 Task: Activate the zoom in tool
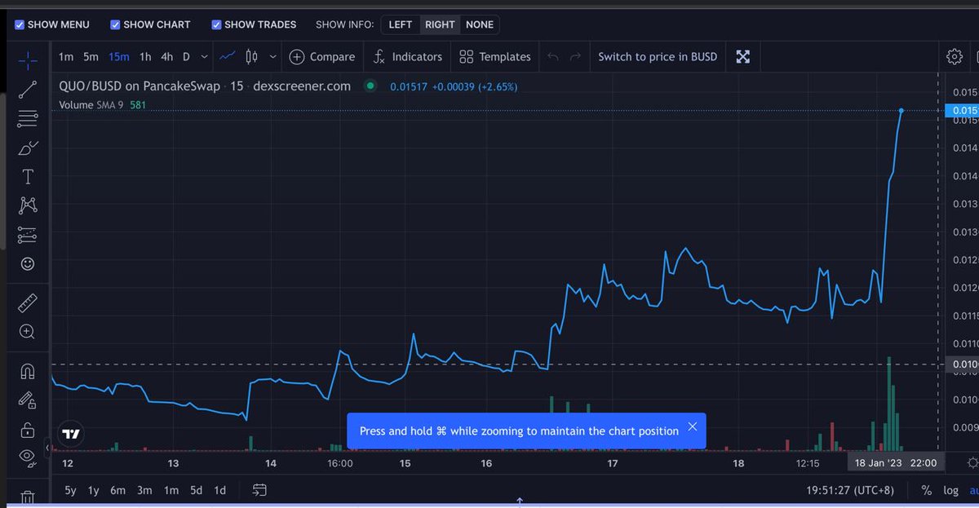pyautogui.click(x=28, y=332)
